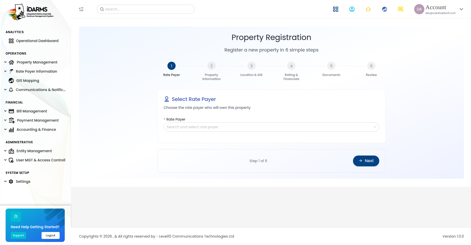Click the iDARMS logo
Image resolution: width=471 pixels, height=245 pixels.
[x=30, y=12]
